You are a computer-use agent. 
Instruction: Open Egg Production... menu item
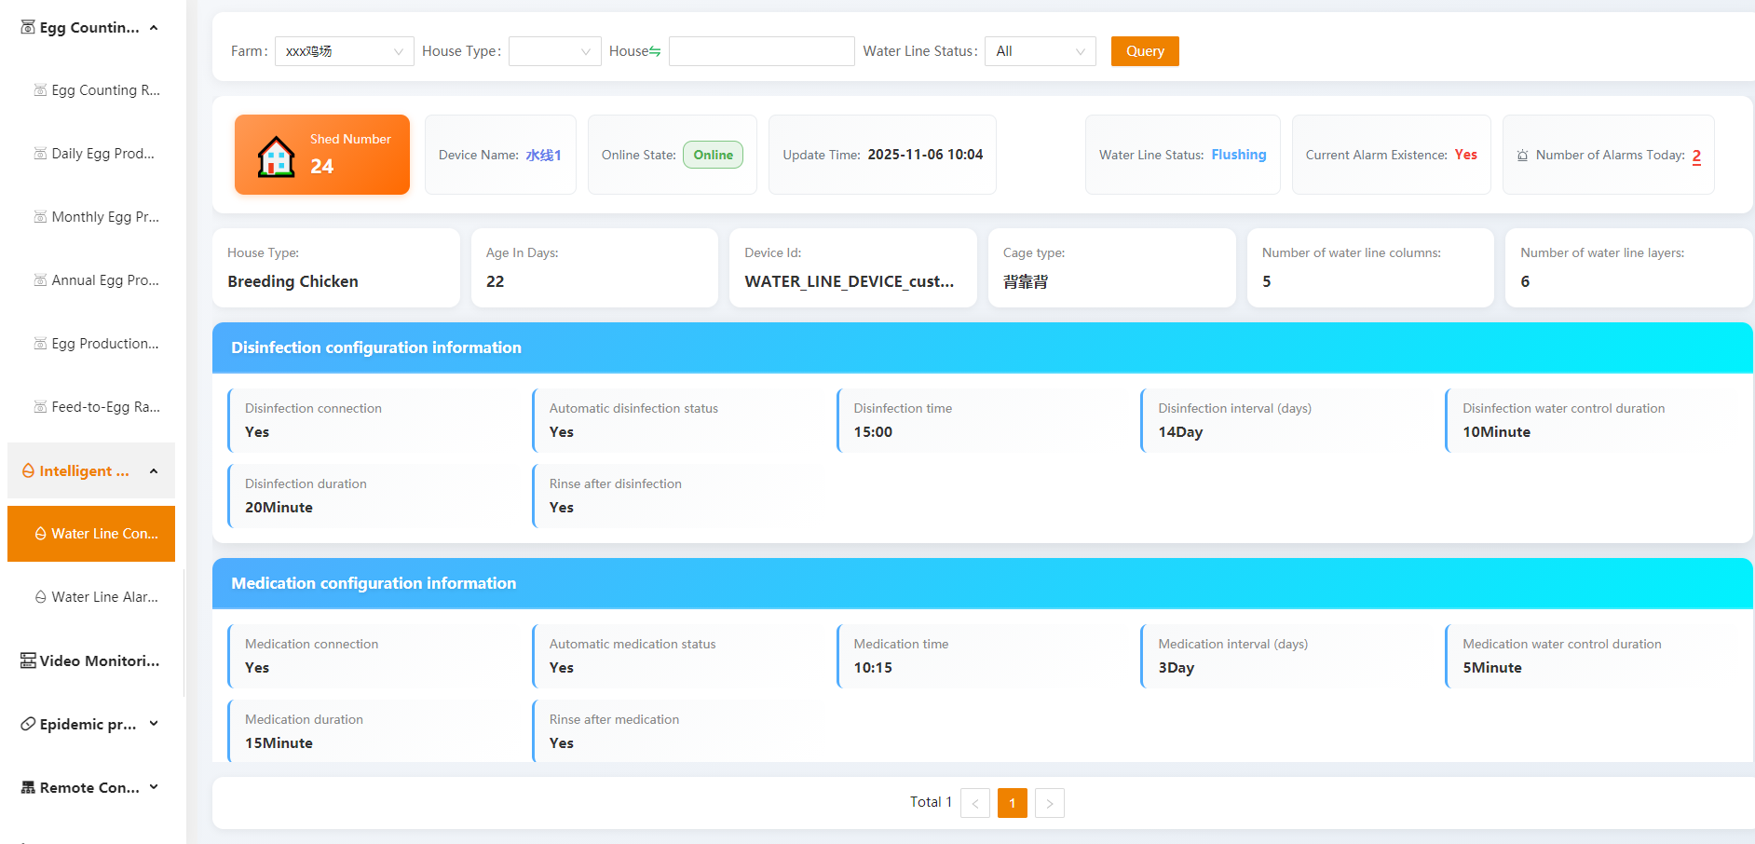click(91, 344)
